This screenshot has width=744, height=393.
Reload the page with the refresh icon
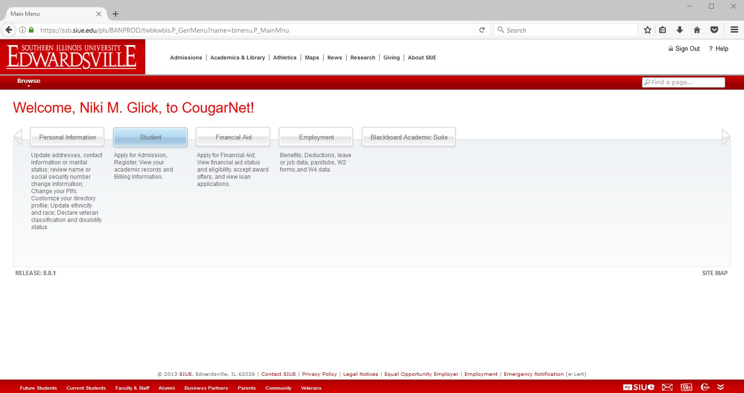[482, 30]
